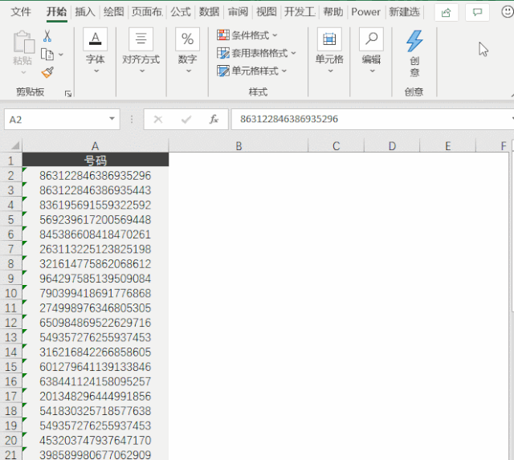This screenshot has width=514, height=460.
Task: Expand the 条件格式 dropdown arrow
Action: pyautogui.click(x=275, y=35)
